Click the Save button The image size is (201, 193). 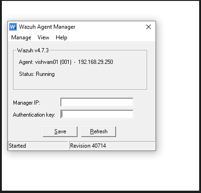point(60,131)
